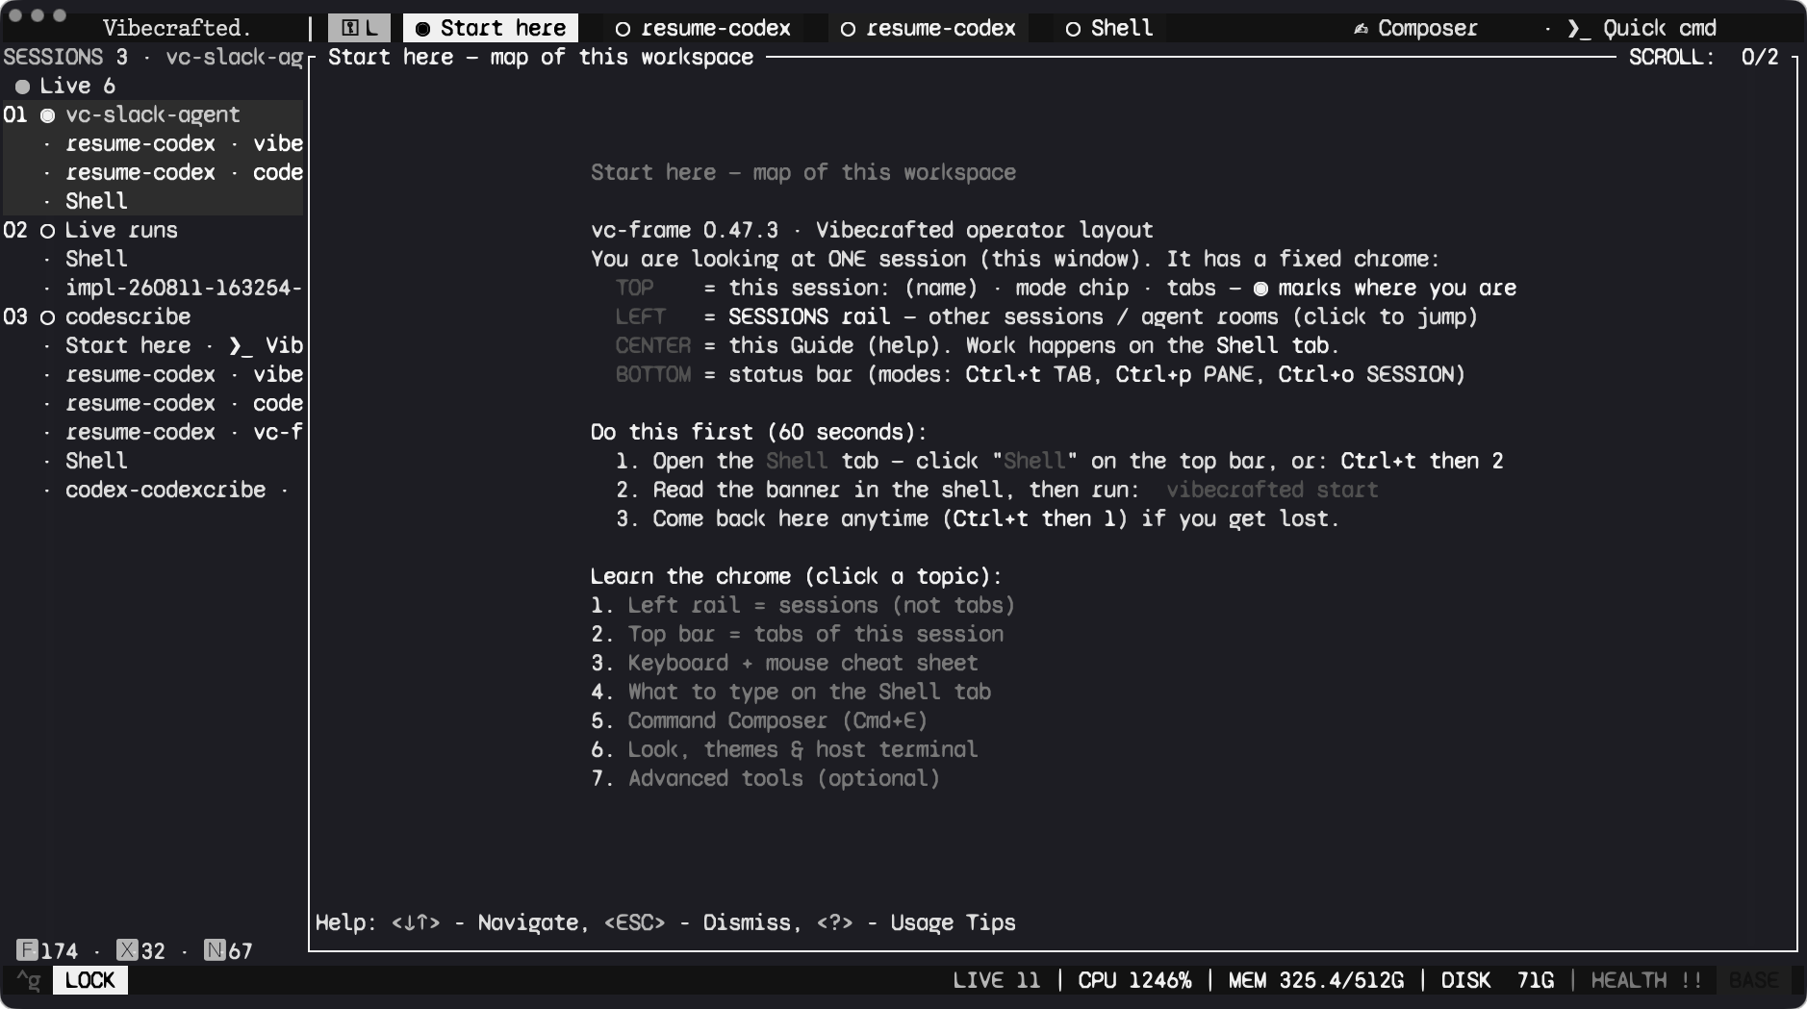This screenshot has height=1009, width=1807.
Task: Click the <ESC> Dismiss hint
Action: 697,922
